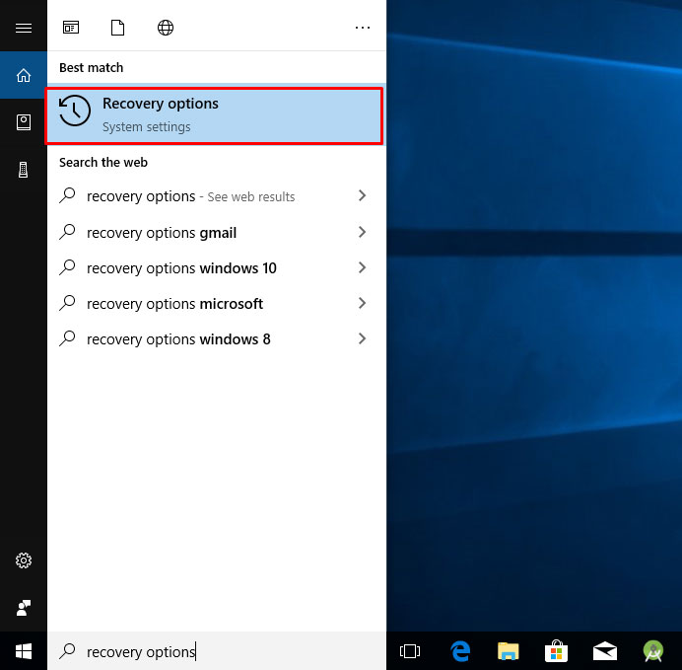The height and width of the screenshot is (670, 682).
Task: Open Task View on the taskbar
Action: tap(410, 651)
